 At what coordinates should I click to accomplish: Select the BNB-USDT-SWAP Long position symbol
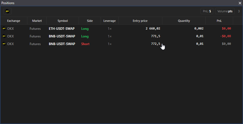click(62, 36)
